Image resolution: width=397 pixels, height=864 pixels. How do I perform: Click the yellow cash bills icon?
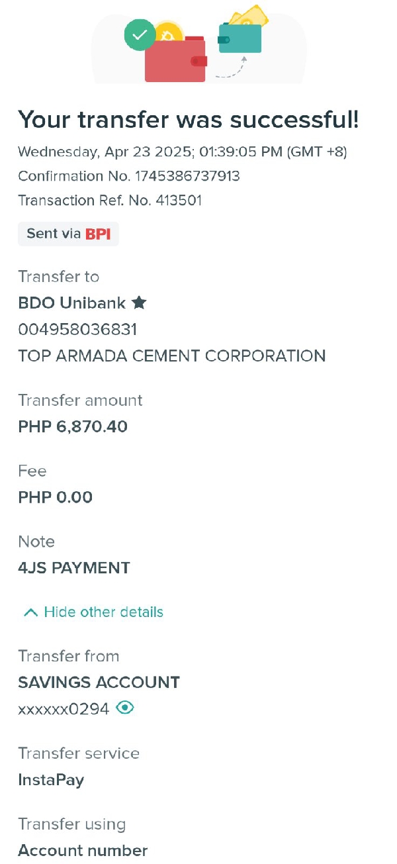[x=249, y=15]
